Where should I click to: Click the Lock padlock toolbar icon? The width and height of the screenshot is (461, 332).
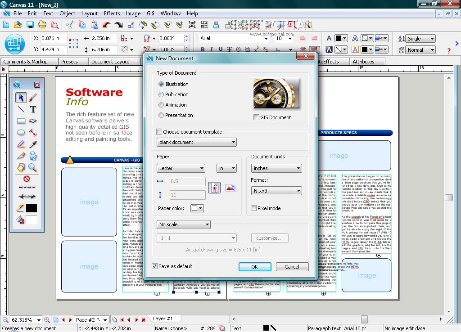(x=216, y=25)
